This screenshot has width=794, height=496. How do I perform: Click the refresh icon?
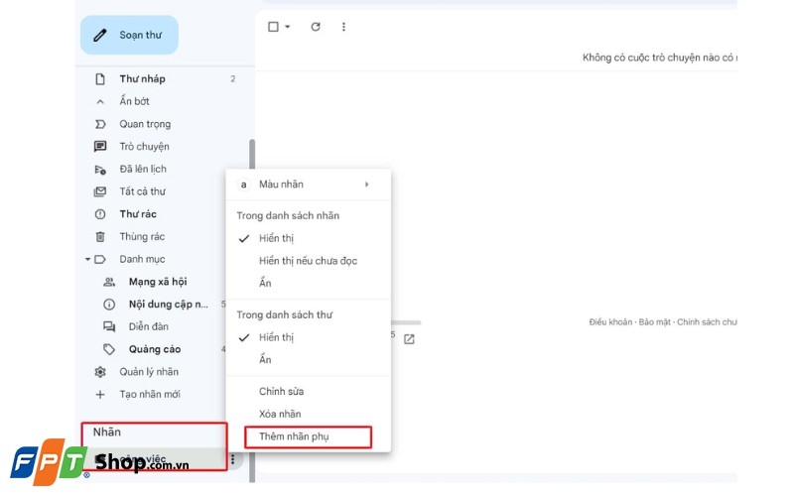coord(316,27)
